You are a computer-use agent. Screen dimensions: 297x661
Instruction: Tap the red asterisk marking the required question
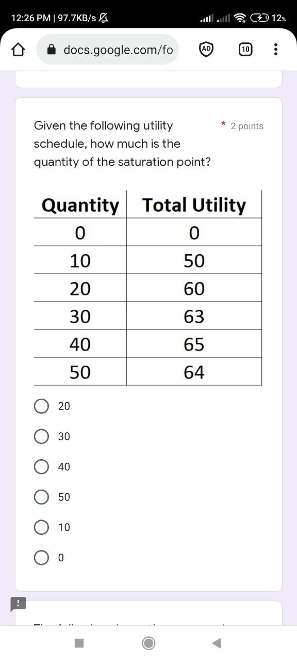click(x=223, y=123)
